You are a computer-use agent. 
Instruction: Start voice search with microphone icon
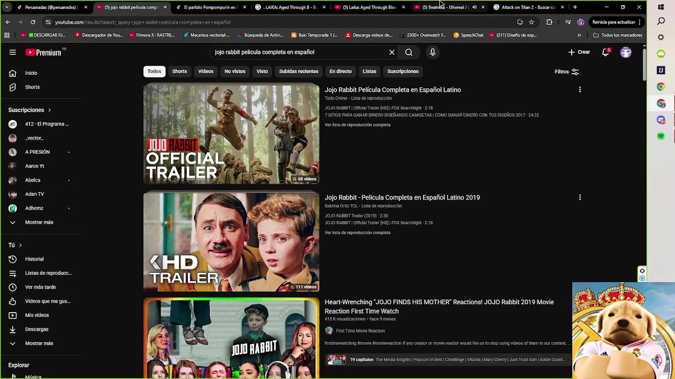click(432, 52)
